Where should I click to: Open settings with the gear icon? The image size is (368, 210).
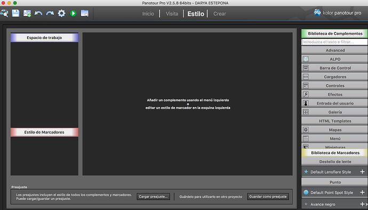pos(61,13)
